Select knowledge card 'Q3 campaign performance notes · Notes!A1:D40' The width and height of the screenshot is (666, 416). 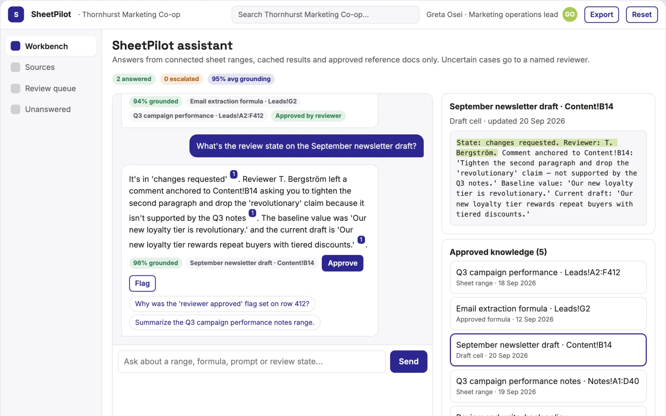[548, 386]
